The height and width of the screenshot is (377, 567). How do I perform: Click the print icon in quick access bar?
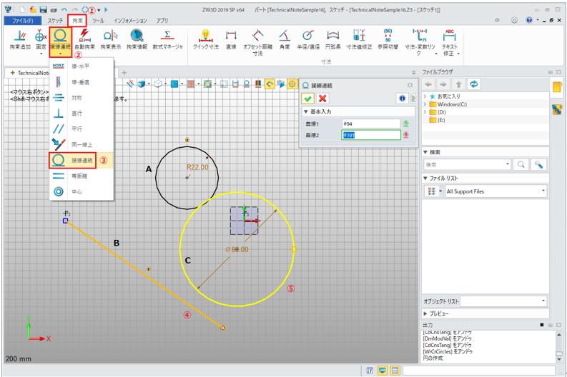point(54,10)
